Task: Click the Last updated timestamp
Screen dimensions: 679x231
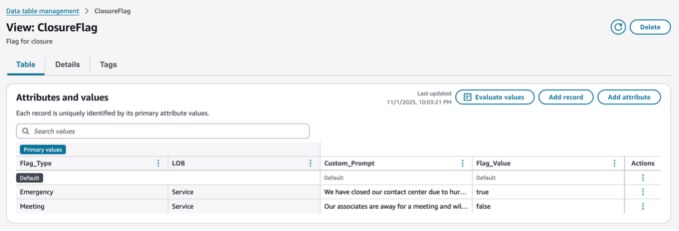Action: (x=419, y=98)
